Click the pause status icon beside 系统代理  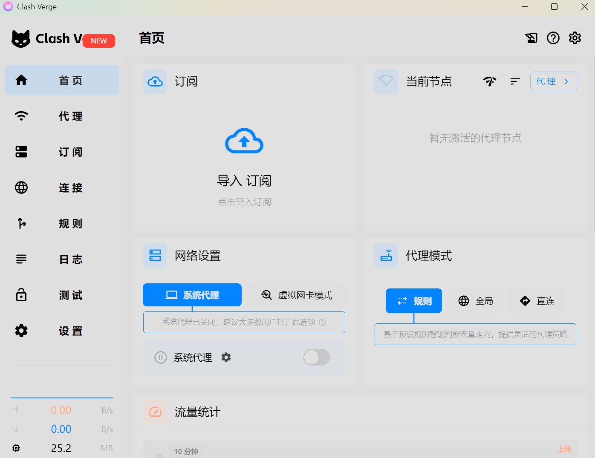160,357
